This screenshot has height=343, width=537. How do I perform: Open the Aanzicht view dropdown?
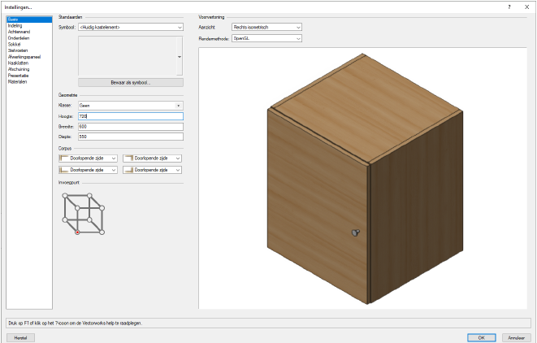pos(266,27)
